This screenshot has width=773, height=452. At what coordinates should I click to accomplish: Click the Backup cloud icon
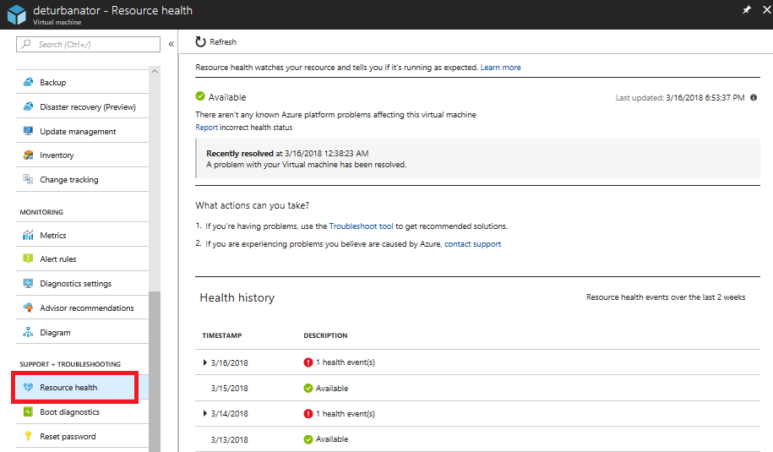click(28, 83)
